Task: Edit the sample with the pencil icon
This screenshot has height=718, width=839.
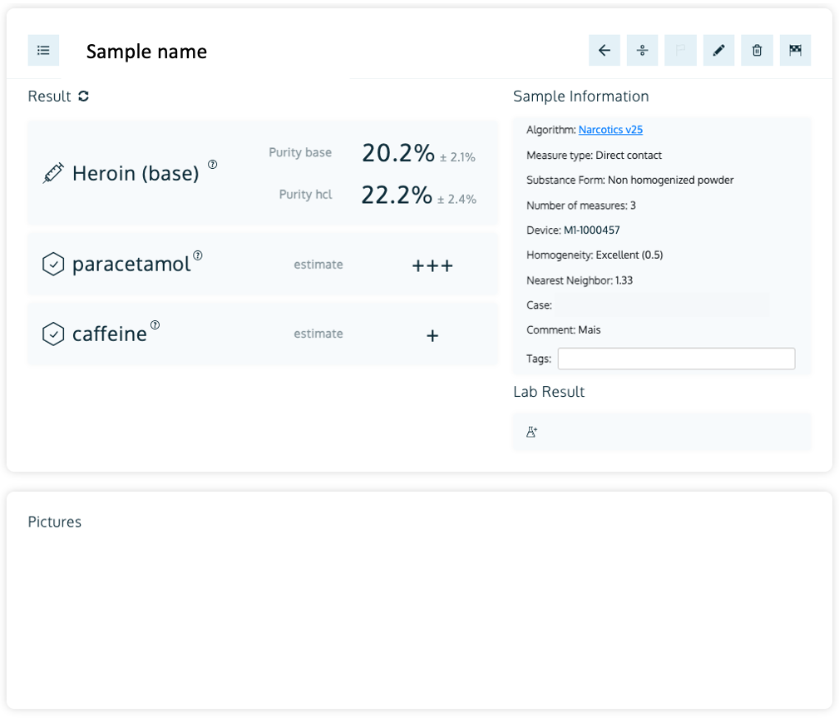Action: pyautogui.click(x=719, y=51)
